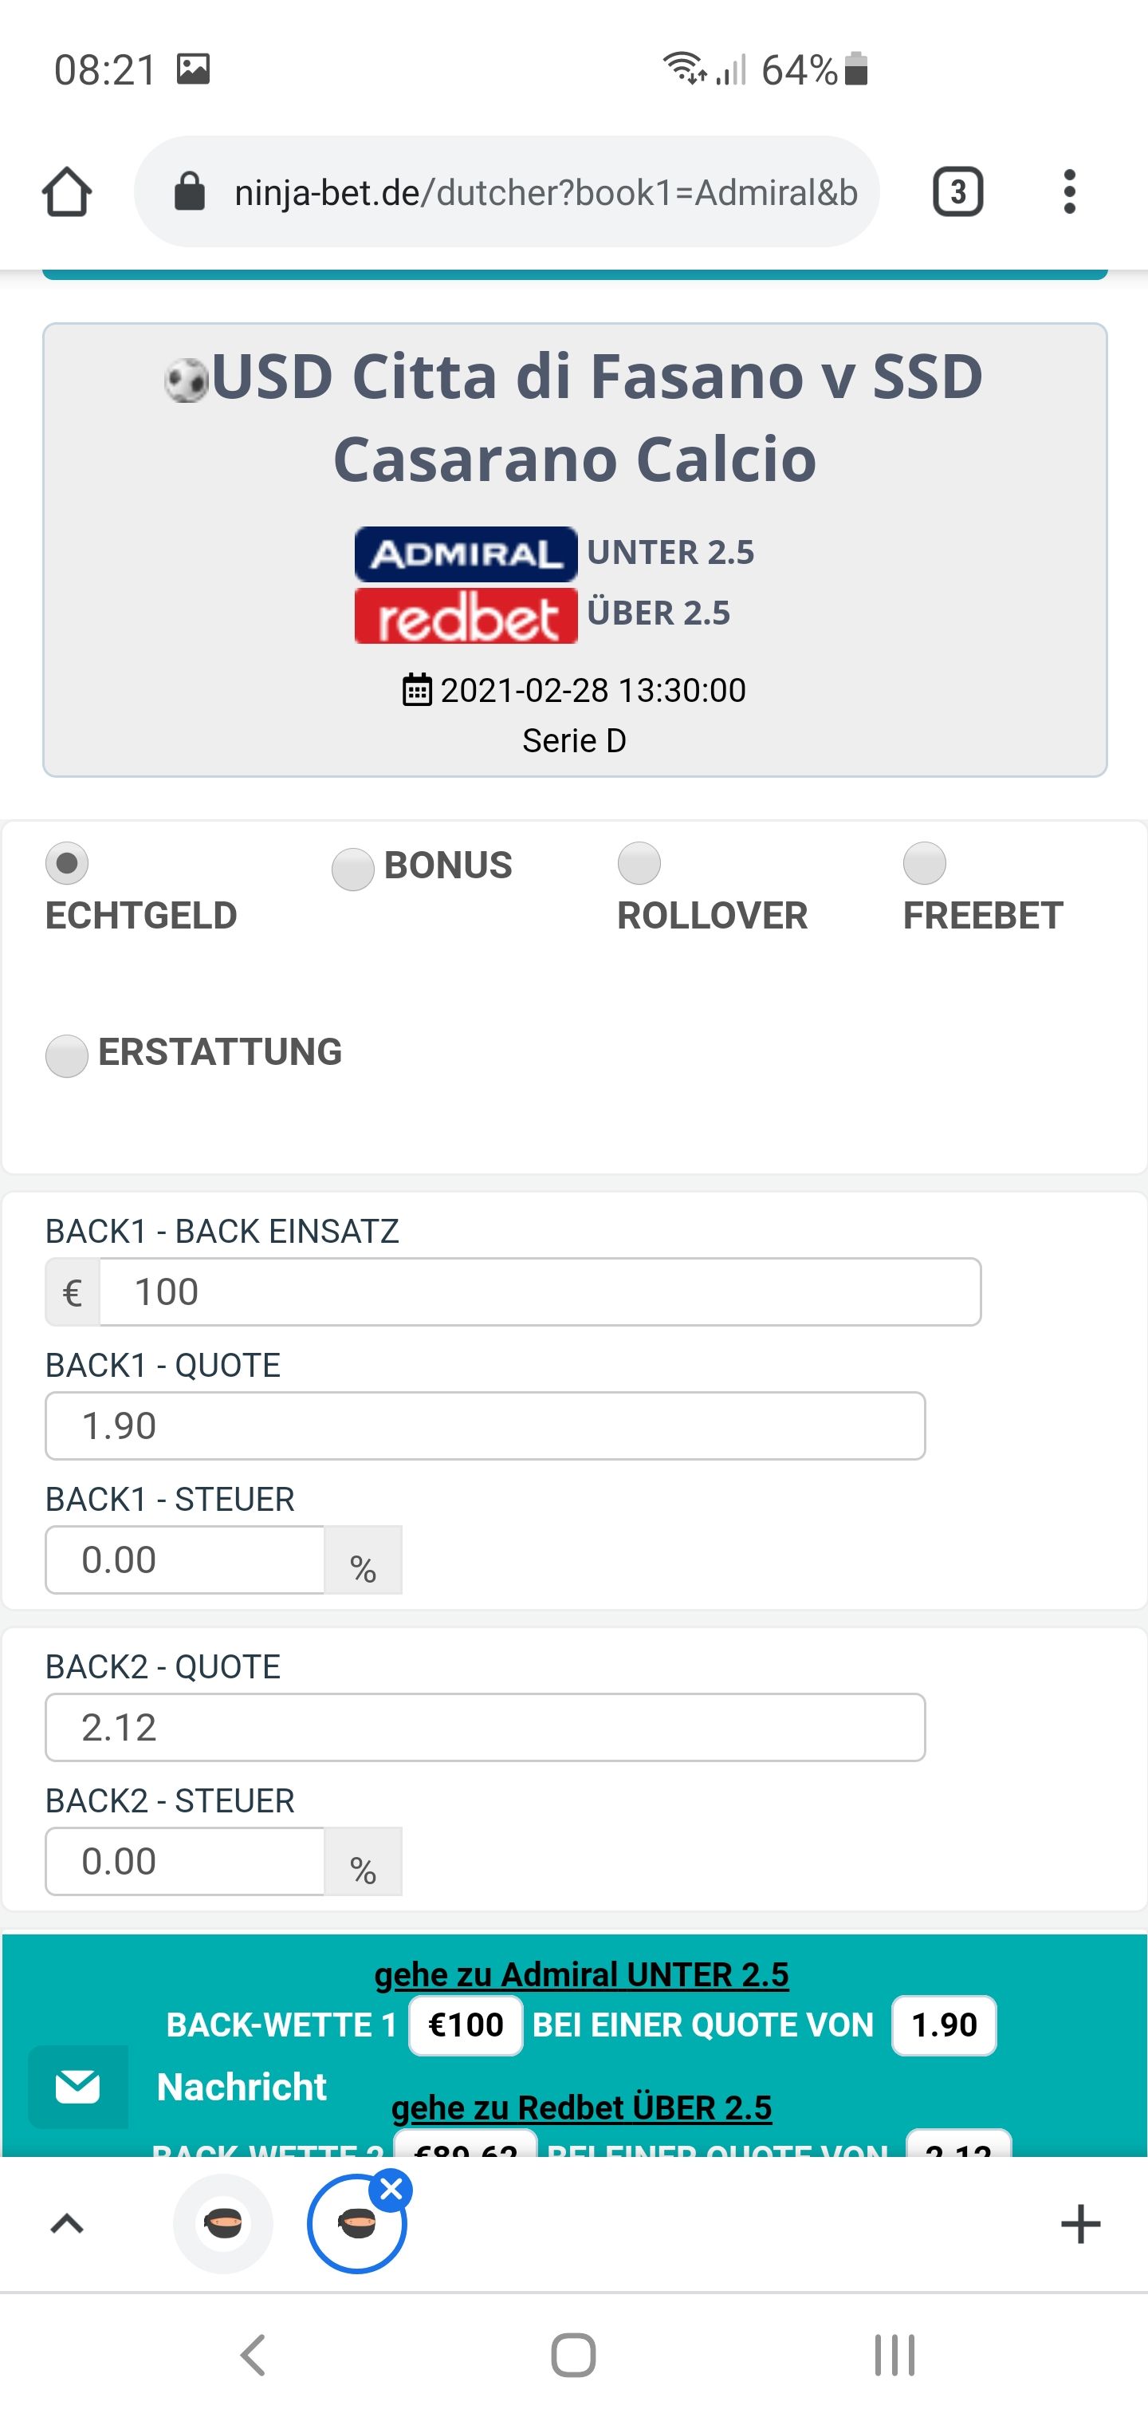Tap the Android back navigation button

[x=254, y=2356]
